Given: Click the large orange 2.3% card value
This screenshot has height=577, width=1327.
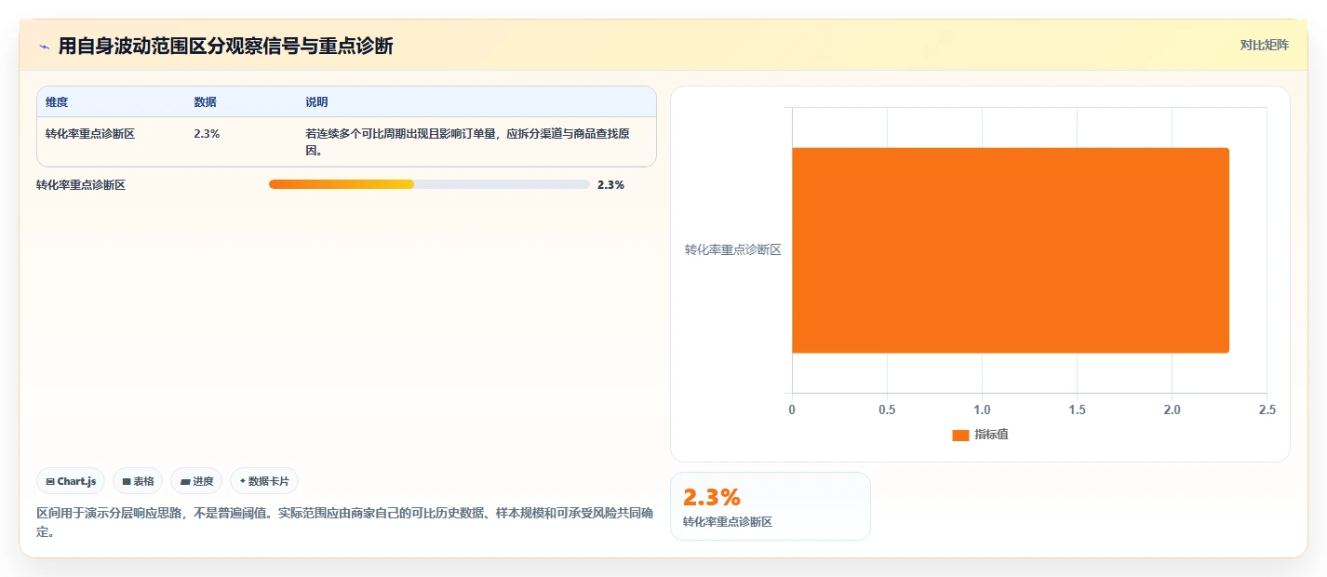Looking at the screenshot, I should [x=712, y=498].
